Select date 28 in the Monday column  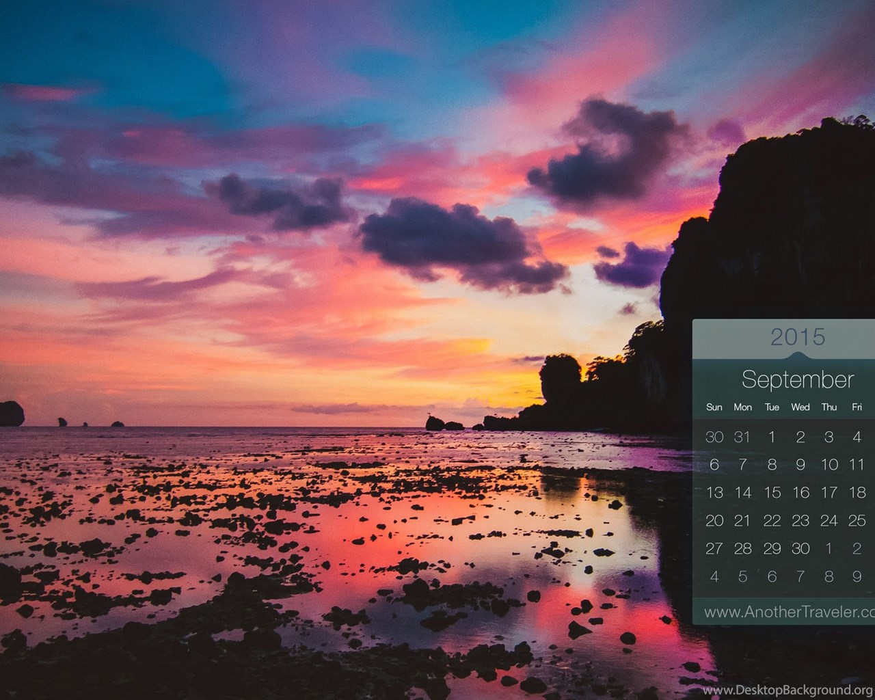742,548
